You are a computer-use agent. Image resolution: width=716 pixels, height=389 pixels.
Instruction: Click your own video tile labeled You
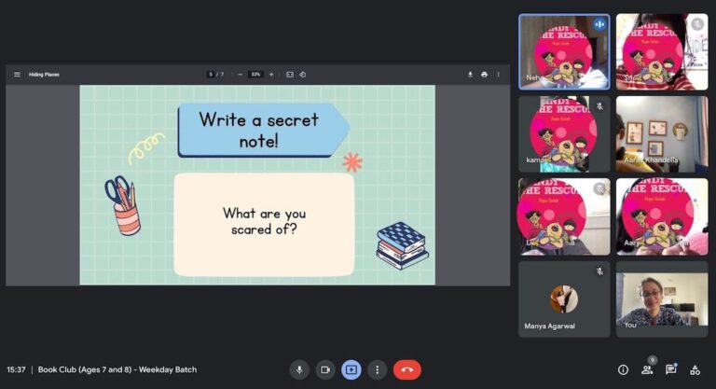click(662, 299)
